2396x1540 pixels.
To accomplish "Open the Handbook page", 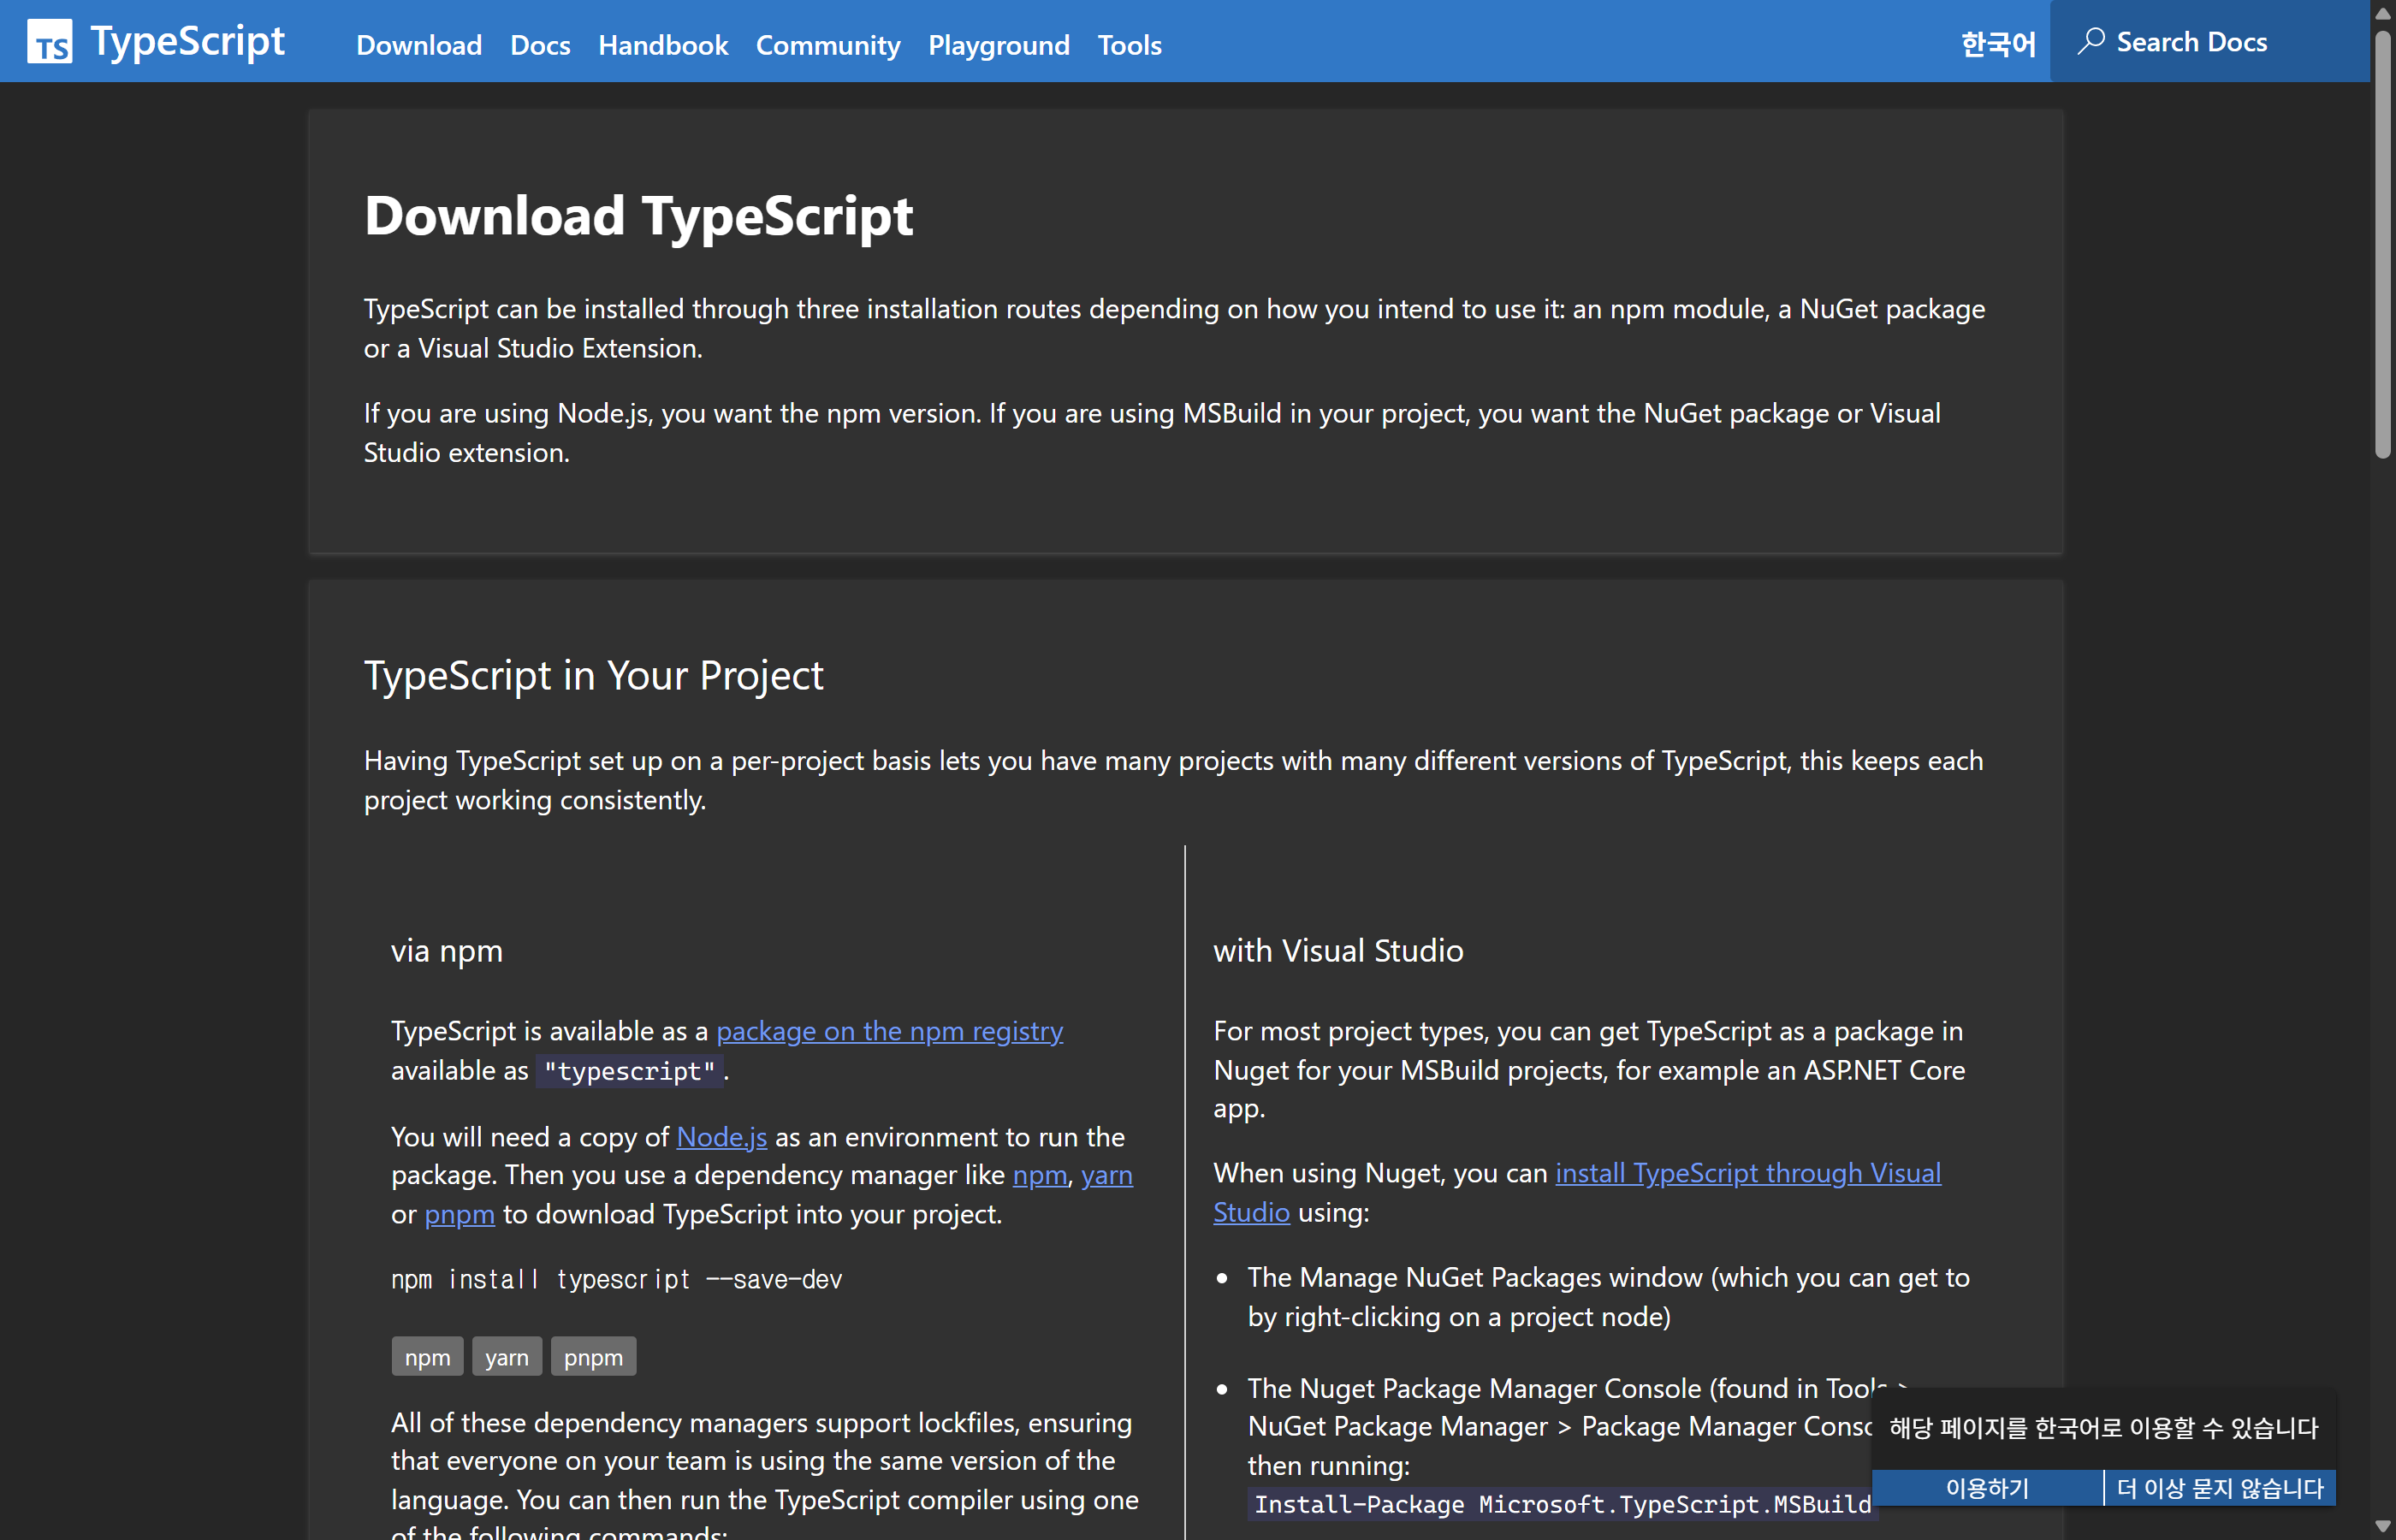I will click(x=663, y=46).
